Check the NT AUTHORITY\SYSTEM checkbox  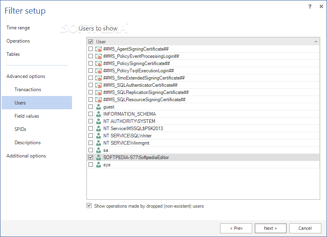(x=90, y=121)
